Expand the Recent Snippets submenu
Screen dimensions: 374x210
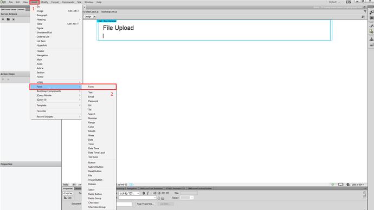click(x=56, y=117)
